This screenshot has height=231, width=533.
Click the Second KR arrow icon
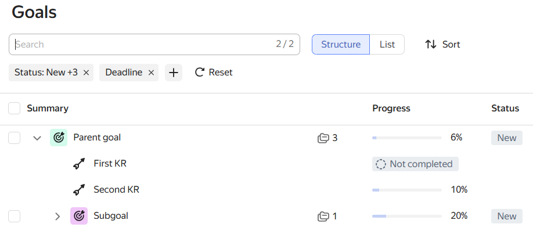pos(79,190)
